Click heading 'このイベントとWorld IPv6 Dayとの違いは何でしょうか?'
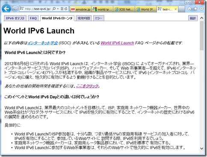This screenshot has width=207, height=157. click(52, 97)
